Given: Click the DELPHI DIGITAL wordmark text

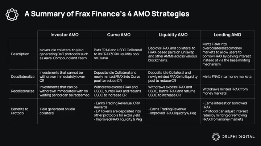Looking at the screenshot, I should click(239, 137).
